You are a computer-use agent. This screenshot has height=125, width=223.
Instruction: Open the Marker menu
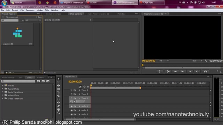[x=40, y=10]
